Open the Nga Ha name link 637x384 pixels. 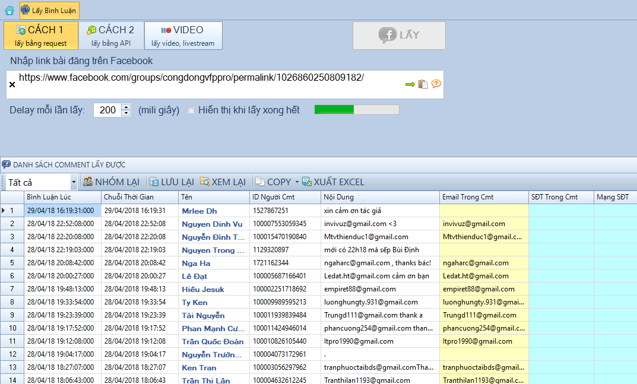(x=196, y=264)
